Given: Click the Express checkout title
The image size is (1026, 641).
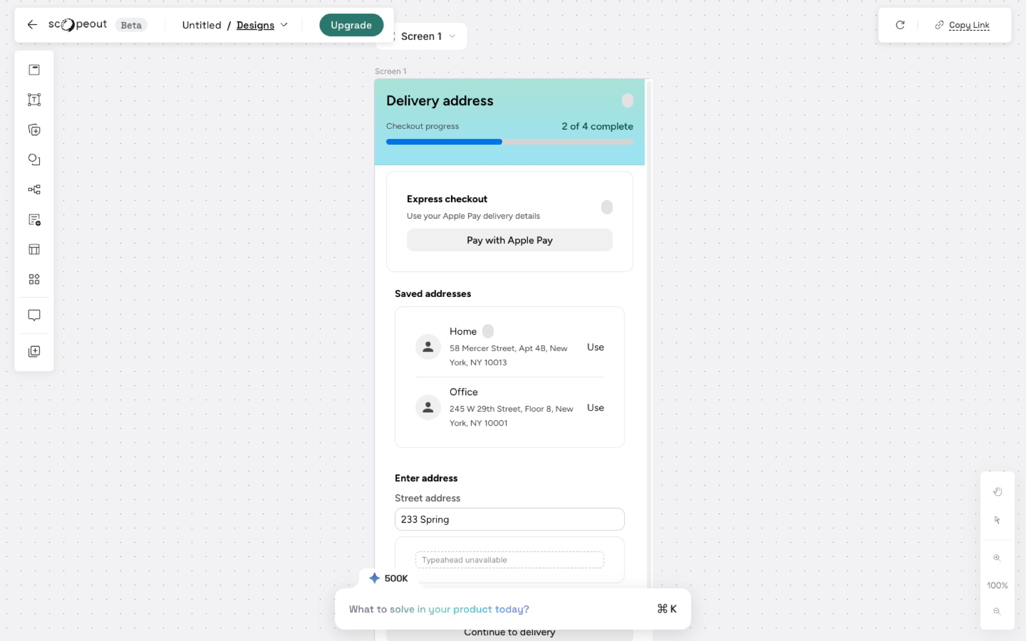Looking at the screenshot, I should click(447, 199).
